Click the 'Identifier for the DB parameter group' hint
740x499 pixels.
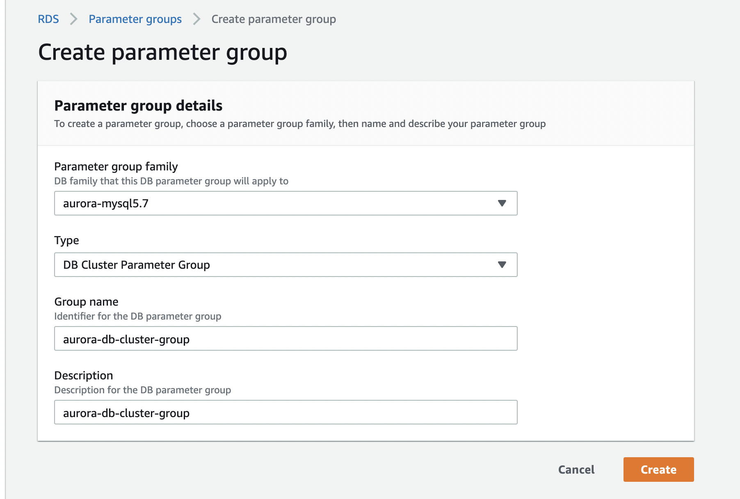[138, 316]
